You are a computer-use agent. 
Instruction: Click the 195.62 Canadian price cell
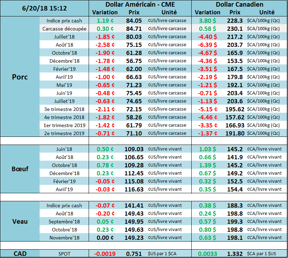coord(234,109)
